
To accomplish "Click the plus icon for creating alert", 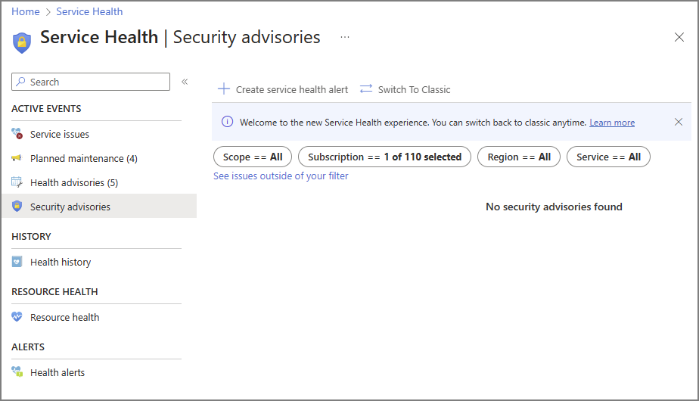I will click(x=224, y=89).
